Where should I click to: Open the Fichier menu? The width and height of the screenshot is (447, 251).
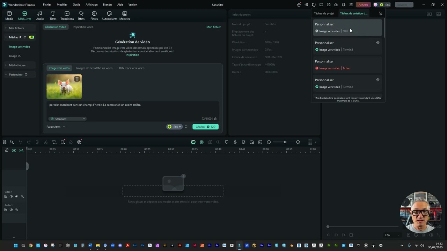pyautogui.click(x=47, y=5)
